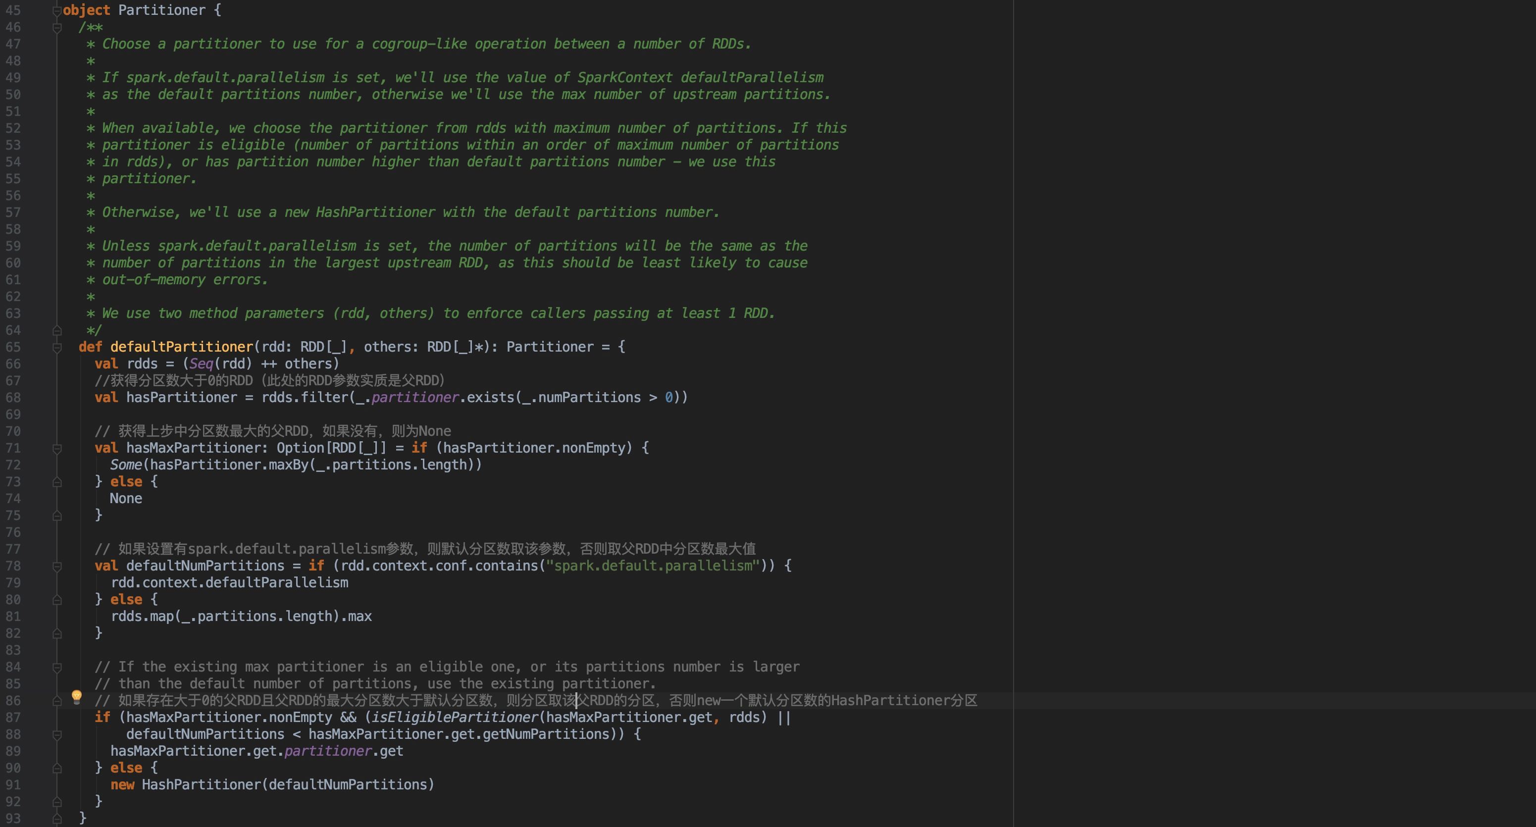Click the 'def' keyword on line 65

pyautogui.click(x=90, y=347)
